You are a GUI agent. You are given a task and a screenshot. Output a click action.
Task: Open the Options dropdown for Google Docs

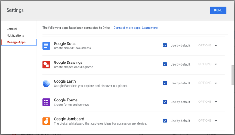(x=208, y=45)
